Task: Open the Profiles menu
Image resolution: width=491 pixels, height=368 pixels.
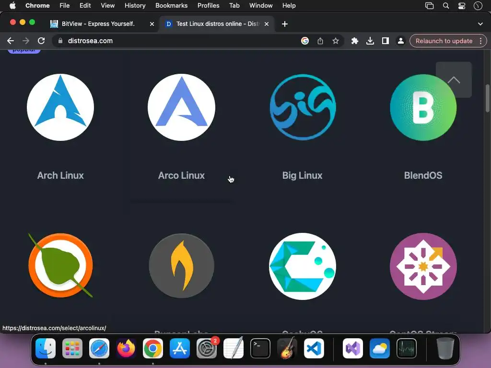Action: pyautogui.click(x=208, y=6)
